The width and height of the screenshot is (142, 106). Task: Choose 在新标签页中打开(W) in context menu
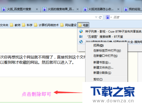(106, 51)
